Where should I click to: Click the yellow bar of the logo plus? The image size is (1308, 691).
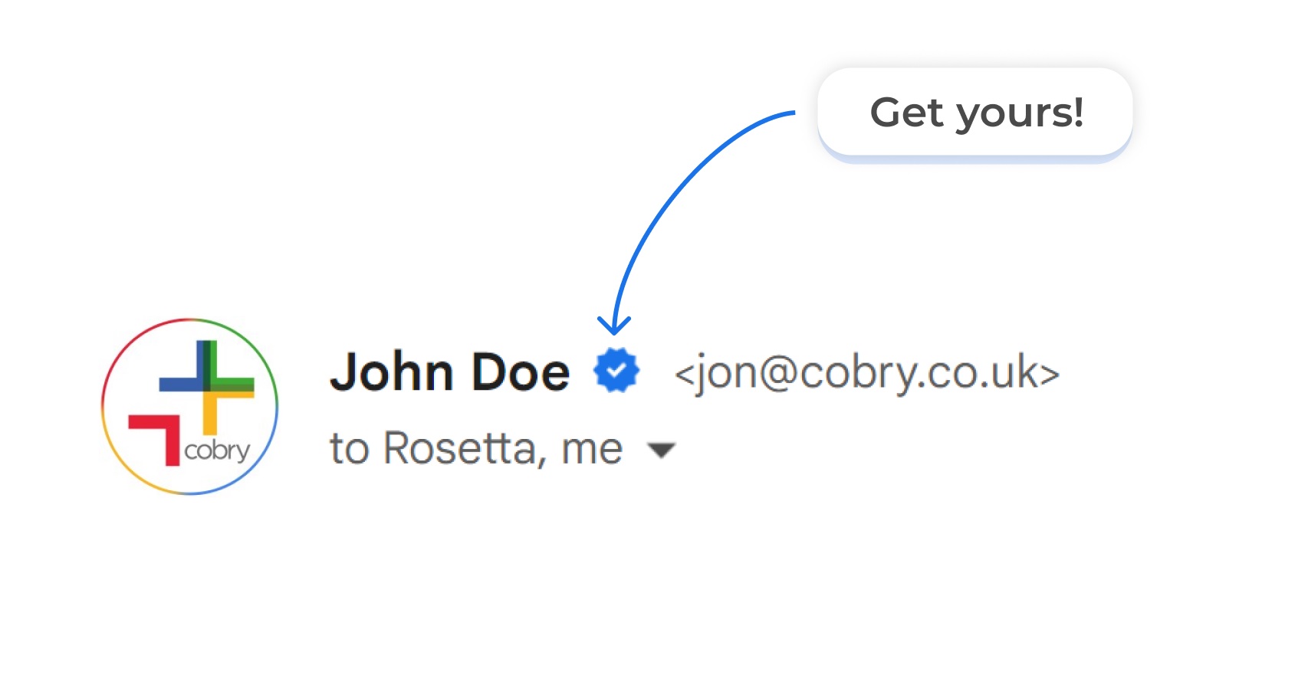(x=217, y=413)
